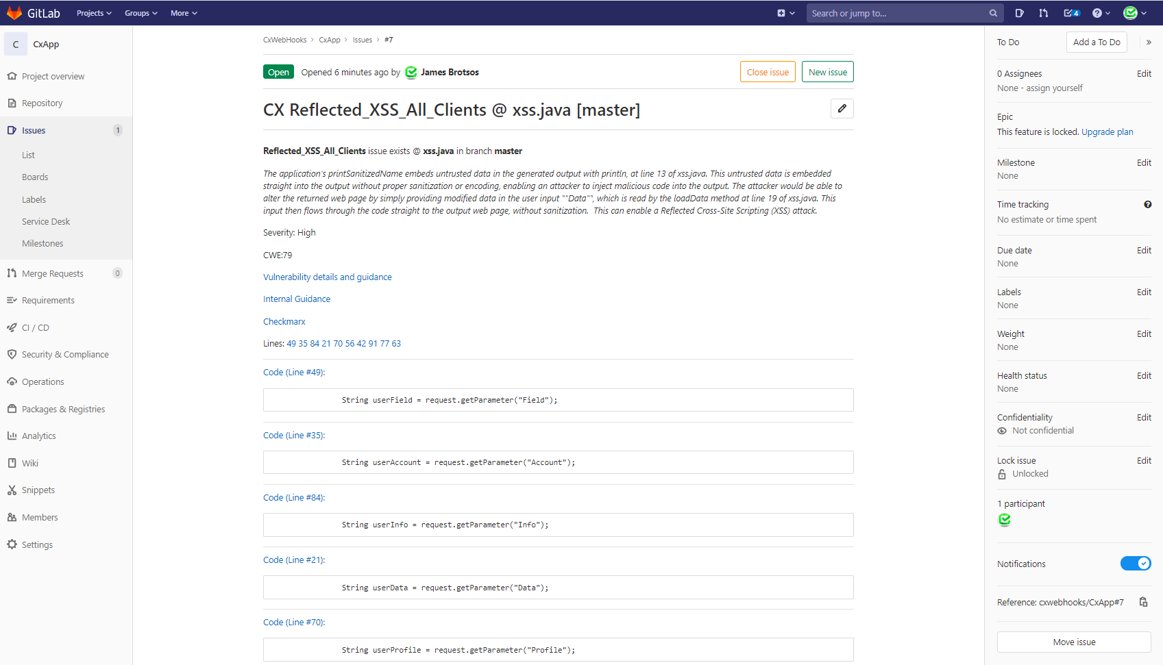The height and width of the screenshot is (665, 1163).
Task: Expand the Projects dropdown menu
Action: point(93,12)
